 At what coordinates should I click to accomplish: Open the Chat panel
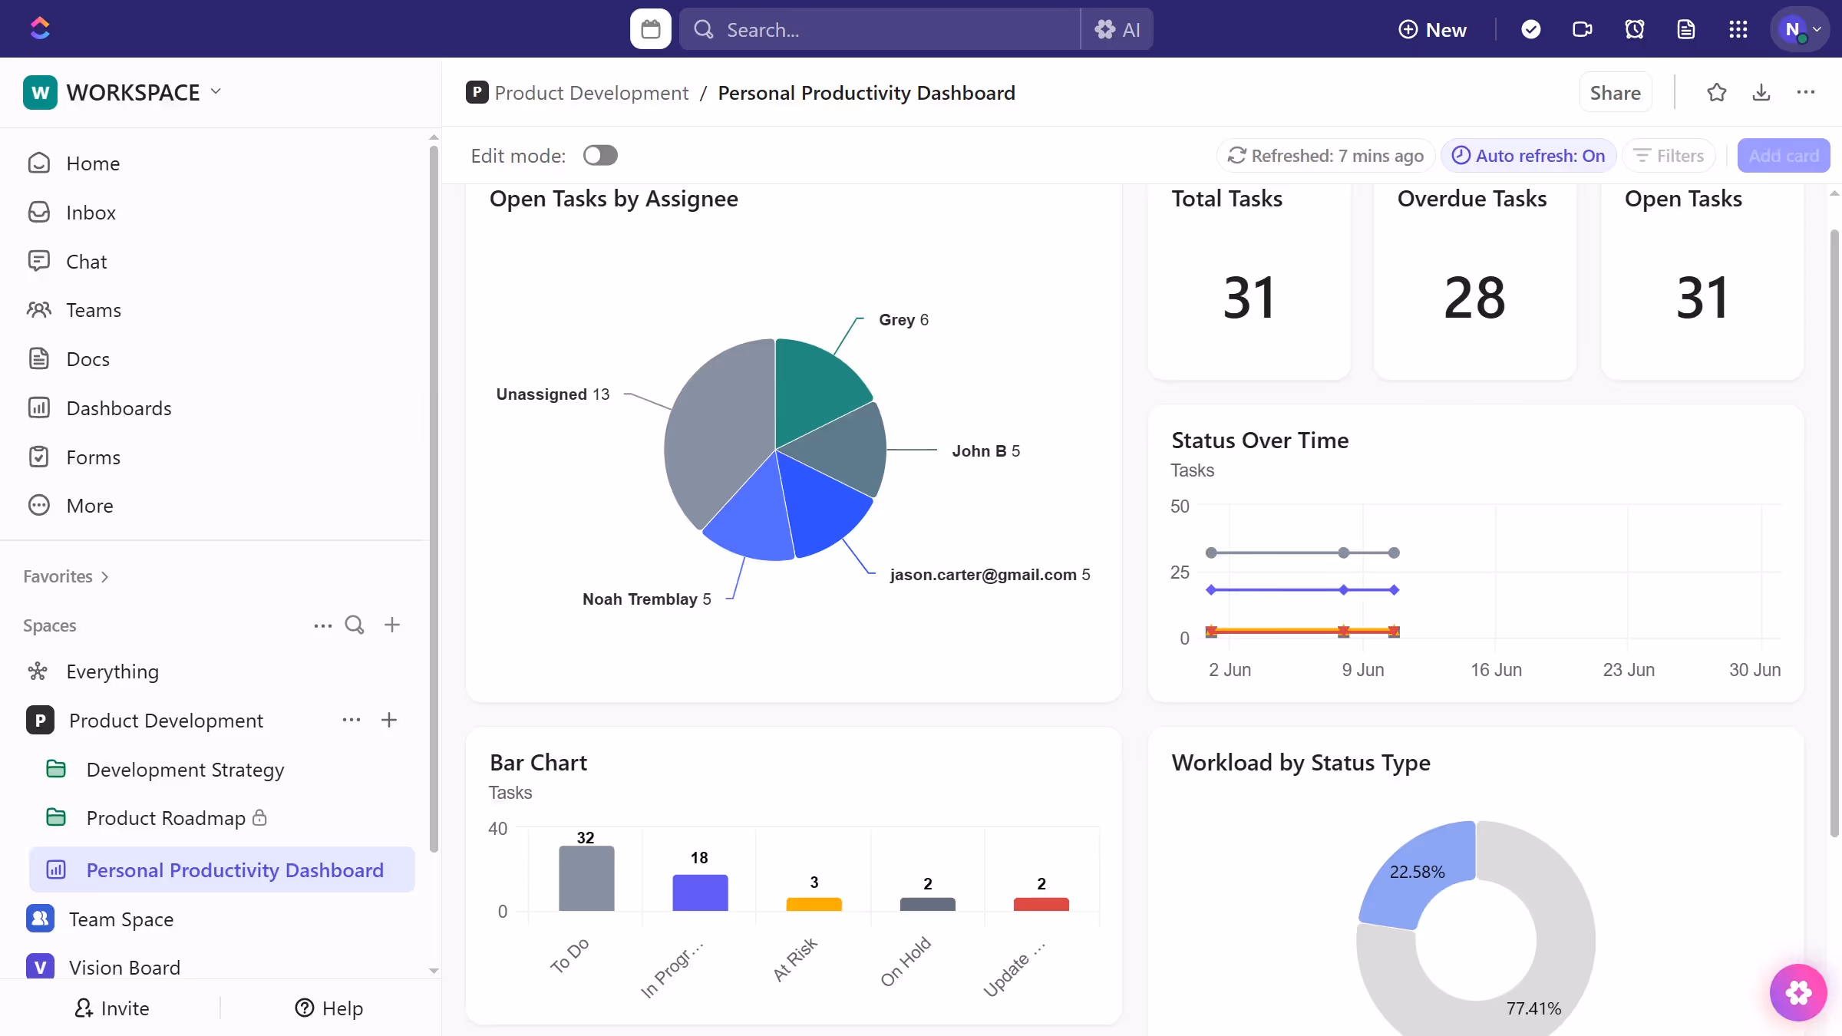pyautogui.click(x=85, y=261)
